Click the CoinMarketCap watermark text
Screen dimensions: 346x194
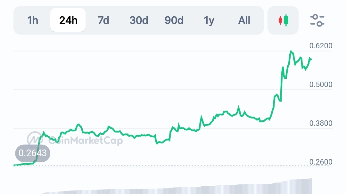[85, 140]
